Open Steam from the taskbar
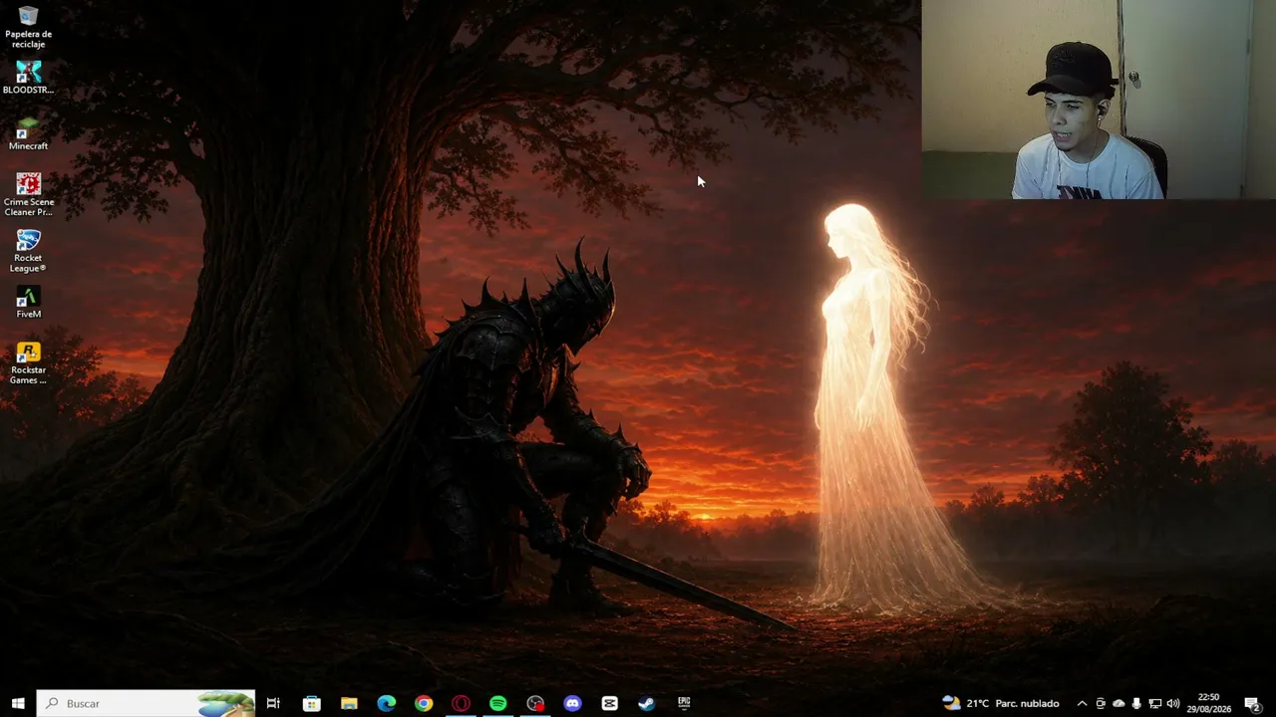 (646, 703)
